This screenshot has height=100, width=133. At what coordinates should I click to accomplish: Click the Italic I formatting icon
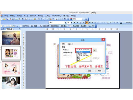tap(78, 23)
